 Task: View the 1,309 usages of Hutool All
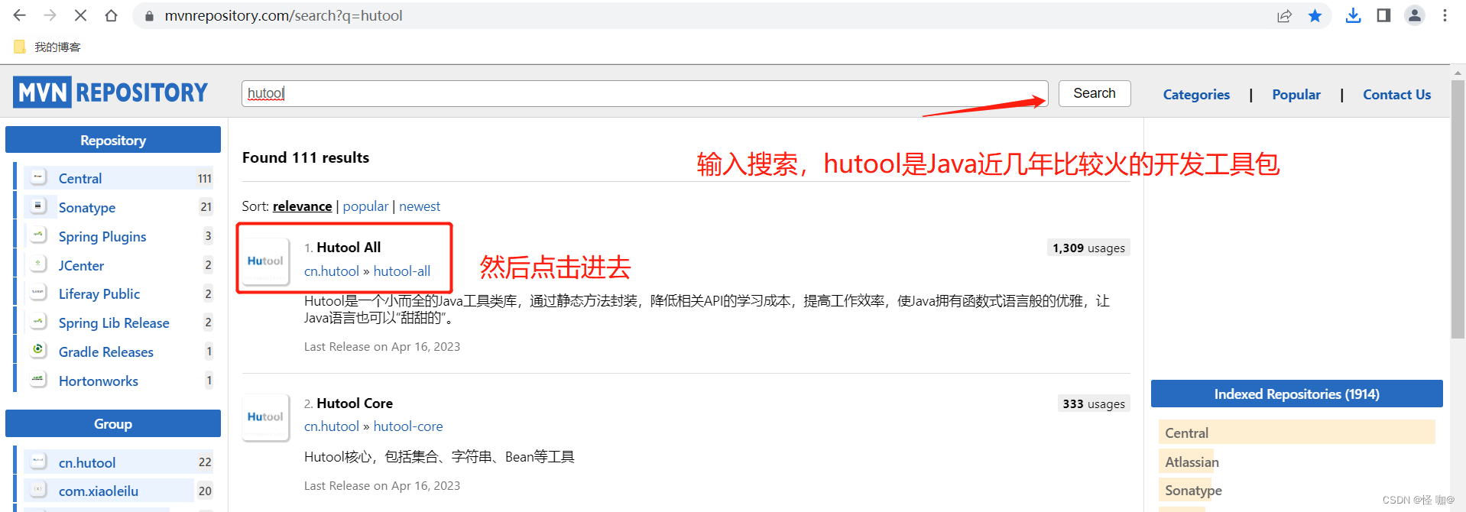tap(1088, 248)
